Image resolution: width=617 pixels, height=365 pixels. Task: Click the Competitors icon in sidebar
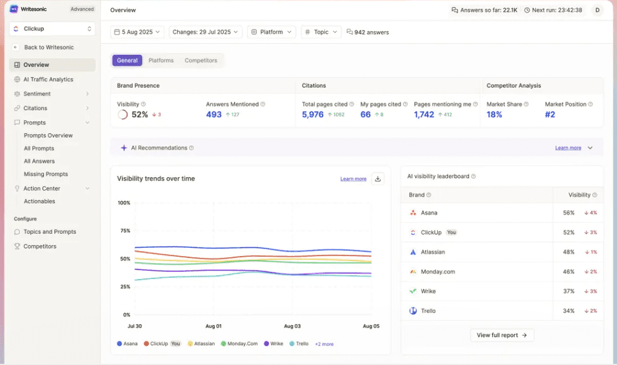(x=17, y=247)
